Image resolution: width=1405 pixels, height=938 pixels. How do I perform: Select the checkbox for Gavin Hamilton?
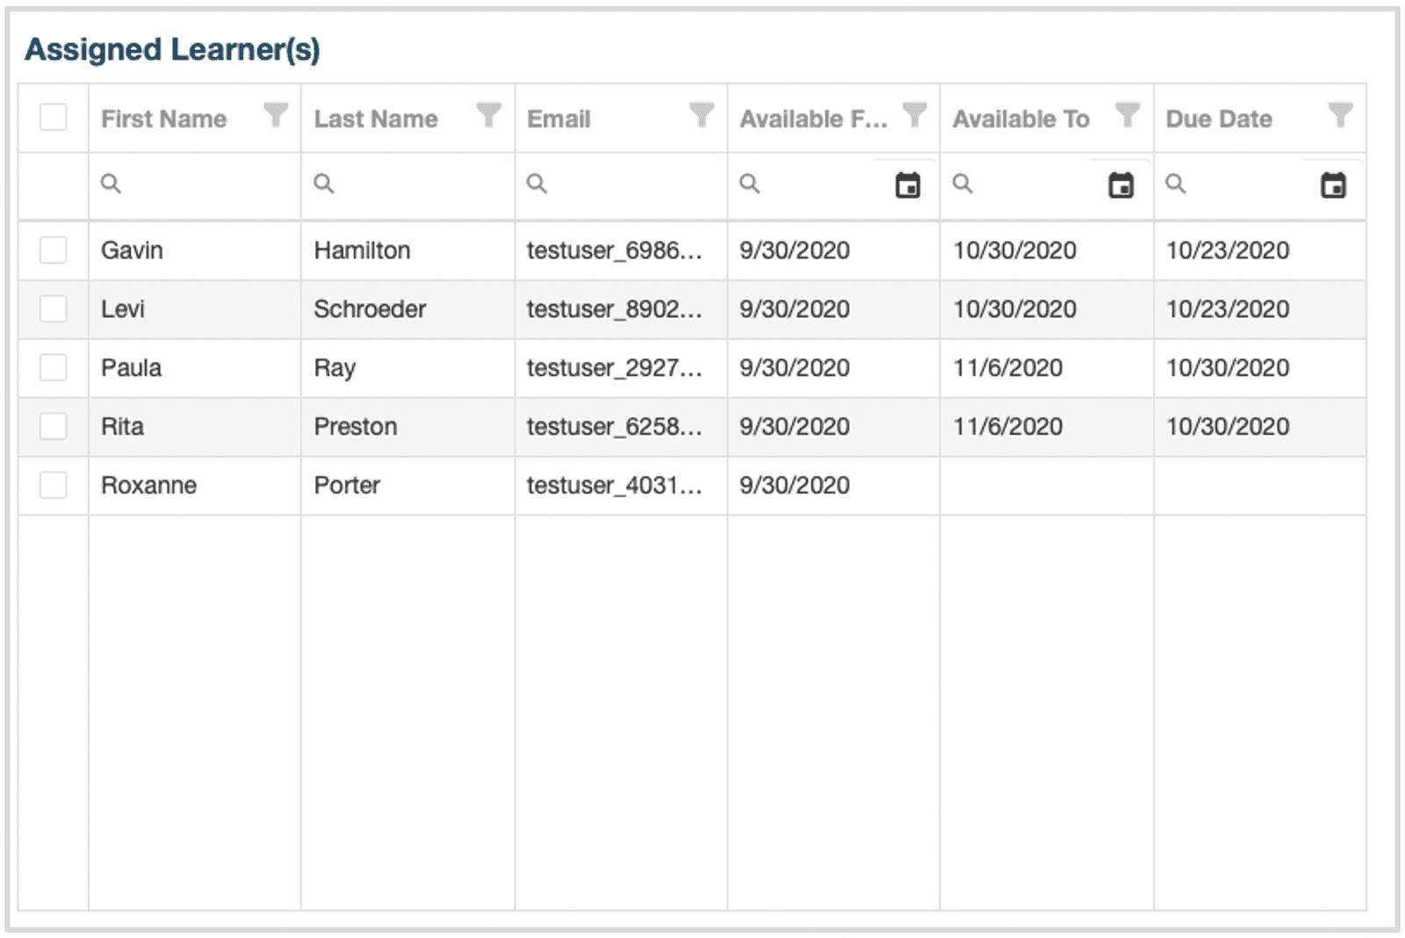(x=54, y=250)
